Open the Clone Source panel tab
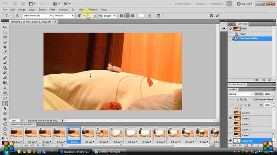Screen dimensions: 277x155 pos(237,84)
